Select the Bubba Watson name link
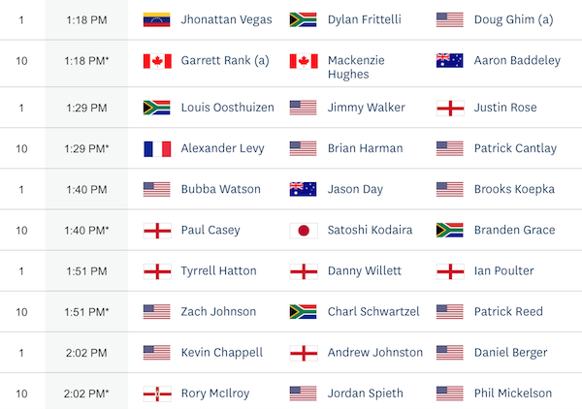 220,189
